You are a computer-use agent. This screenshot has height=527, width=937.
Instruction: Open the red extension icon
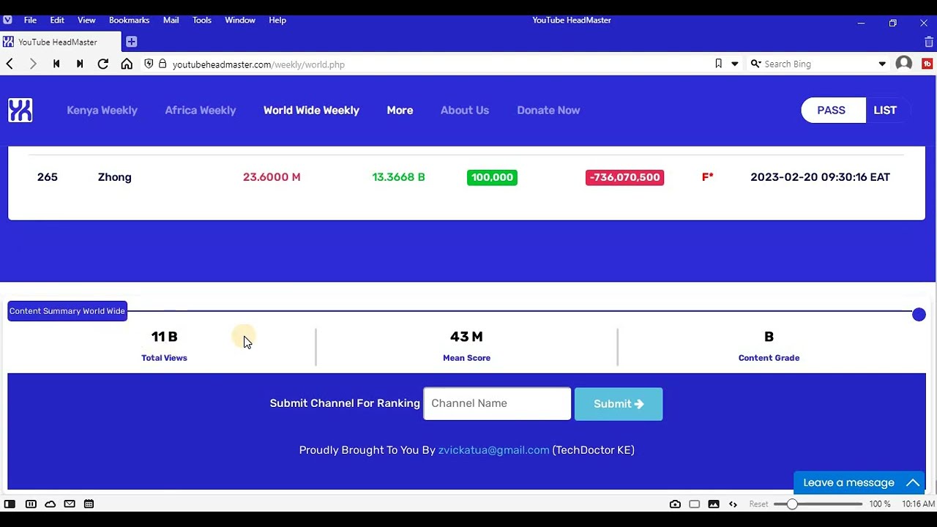coord(927,64)
